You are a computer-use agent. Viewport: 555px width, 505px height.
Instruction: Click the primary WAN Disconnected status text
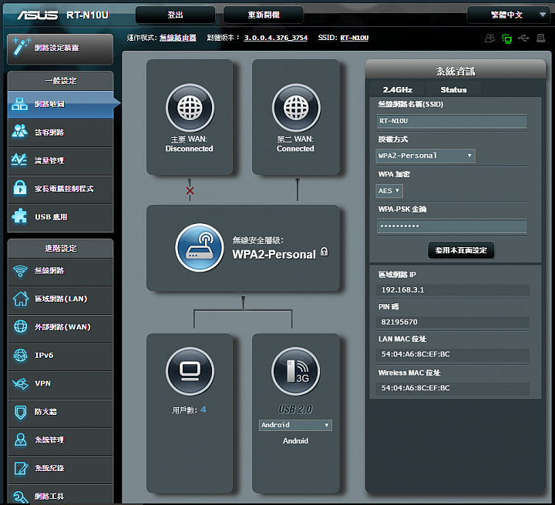(189, 149)
